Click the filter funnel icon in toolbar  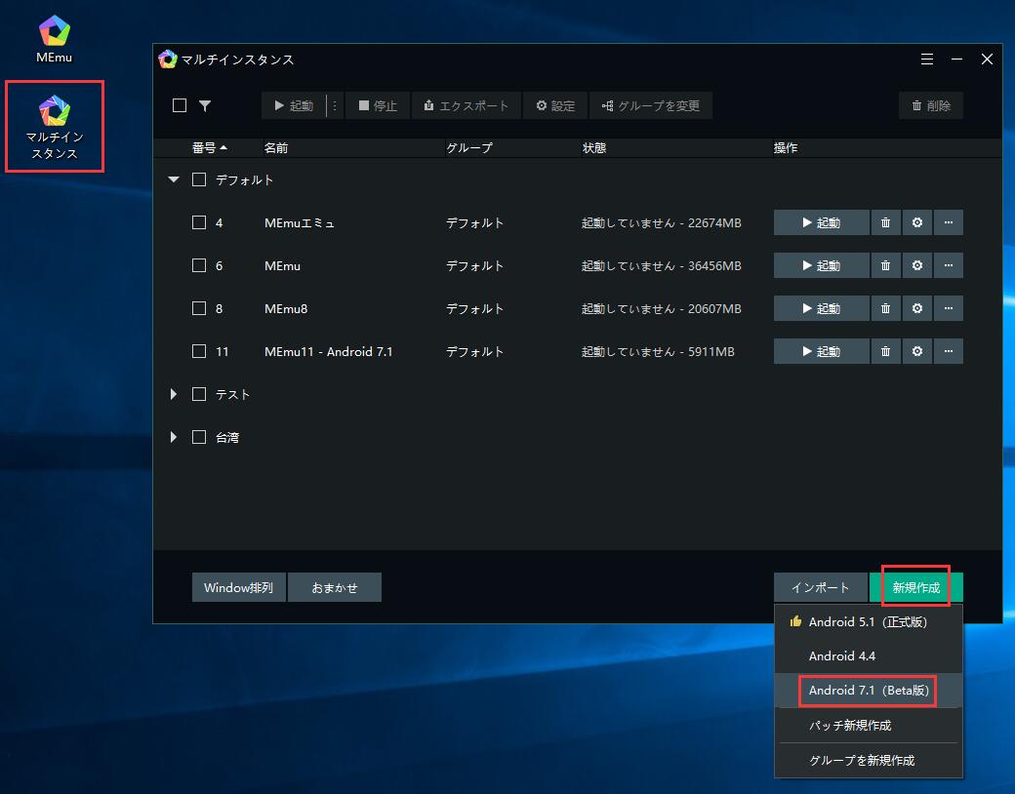[x=205, y=105]
